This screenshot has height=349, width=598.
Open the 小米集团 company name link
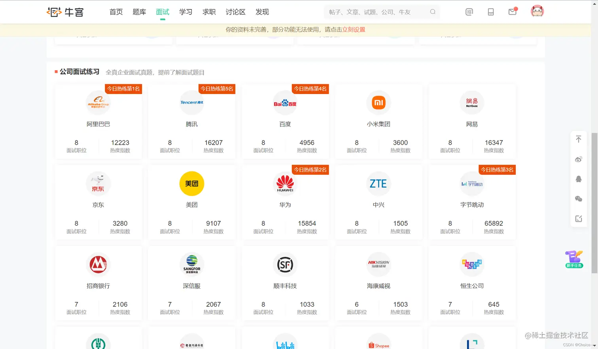tap(378, 124)
